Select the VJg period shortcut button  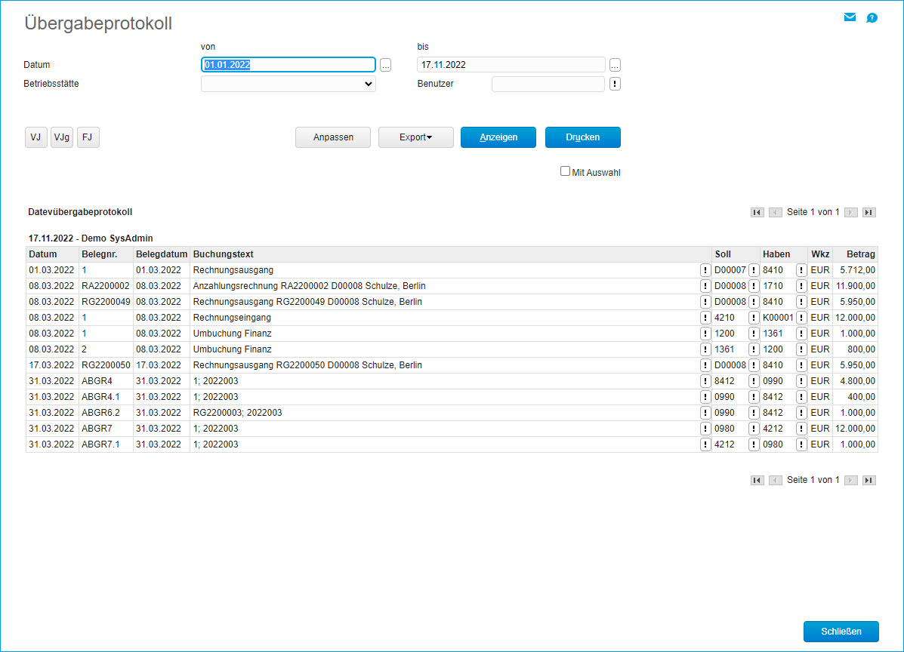pyautogui.click(x=62, y=137)
